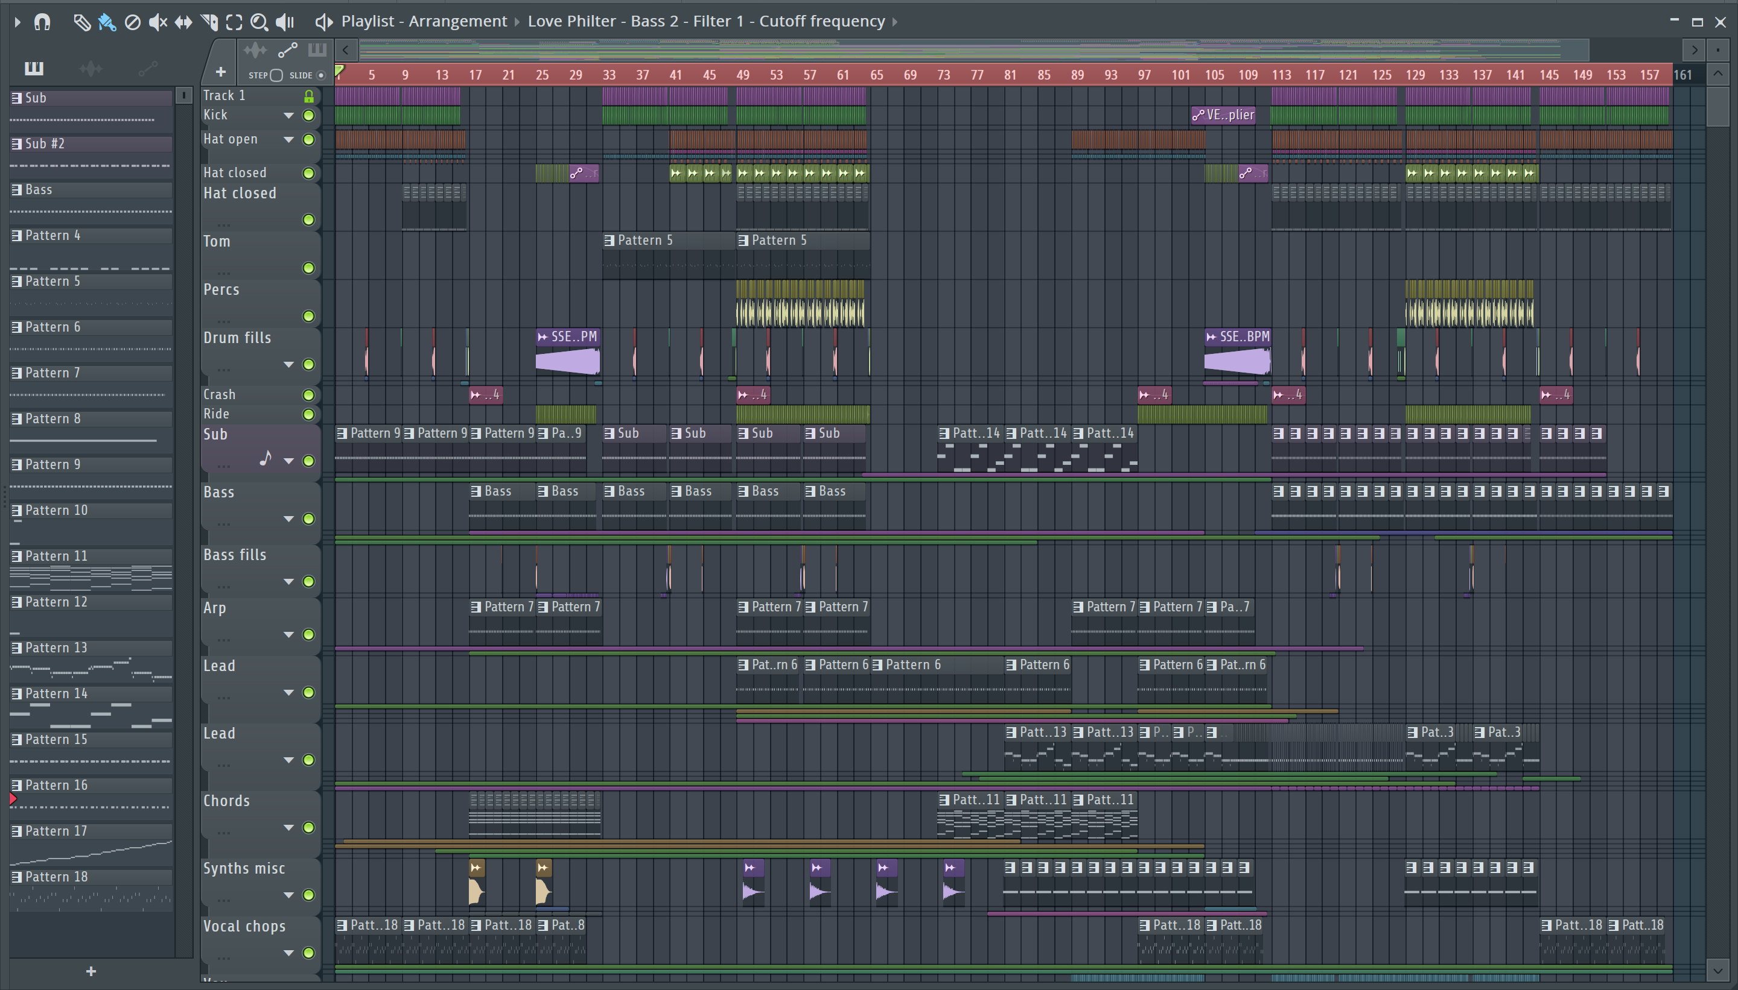Screen dimensions: 1738x990
Task: Click the vertical scrollbar up arrow
Action: point(1718,73)
